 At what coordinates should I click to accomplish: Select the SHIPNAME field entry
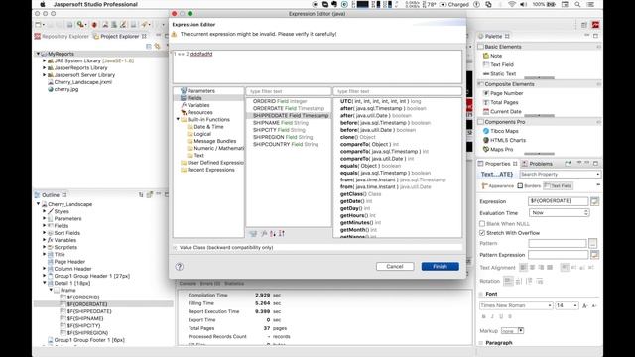click(281, 123)
